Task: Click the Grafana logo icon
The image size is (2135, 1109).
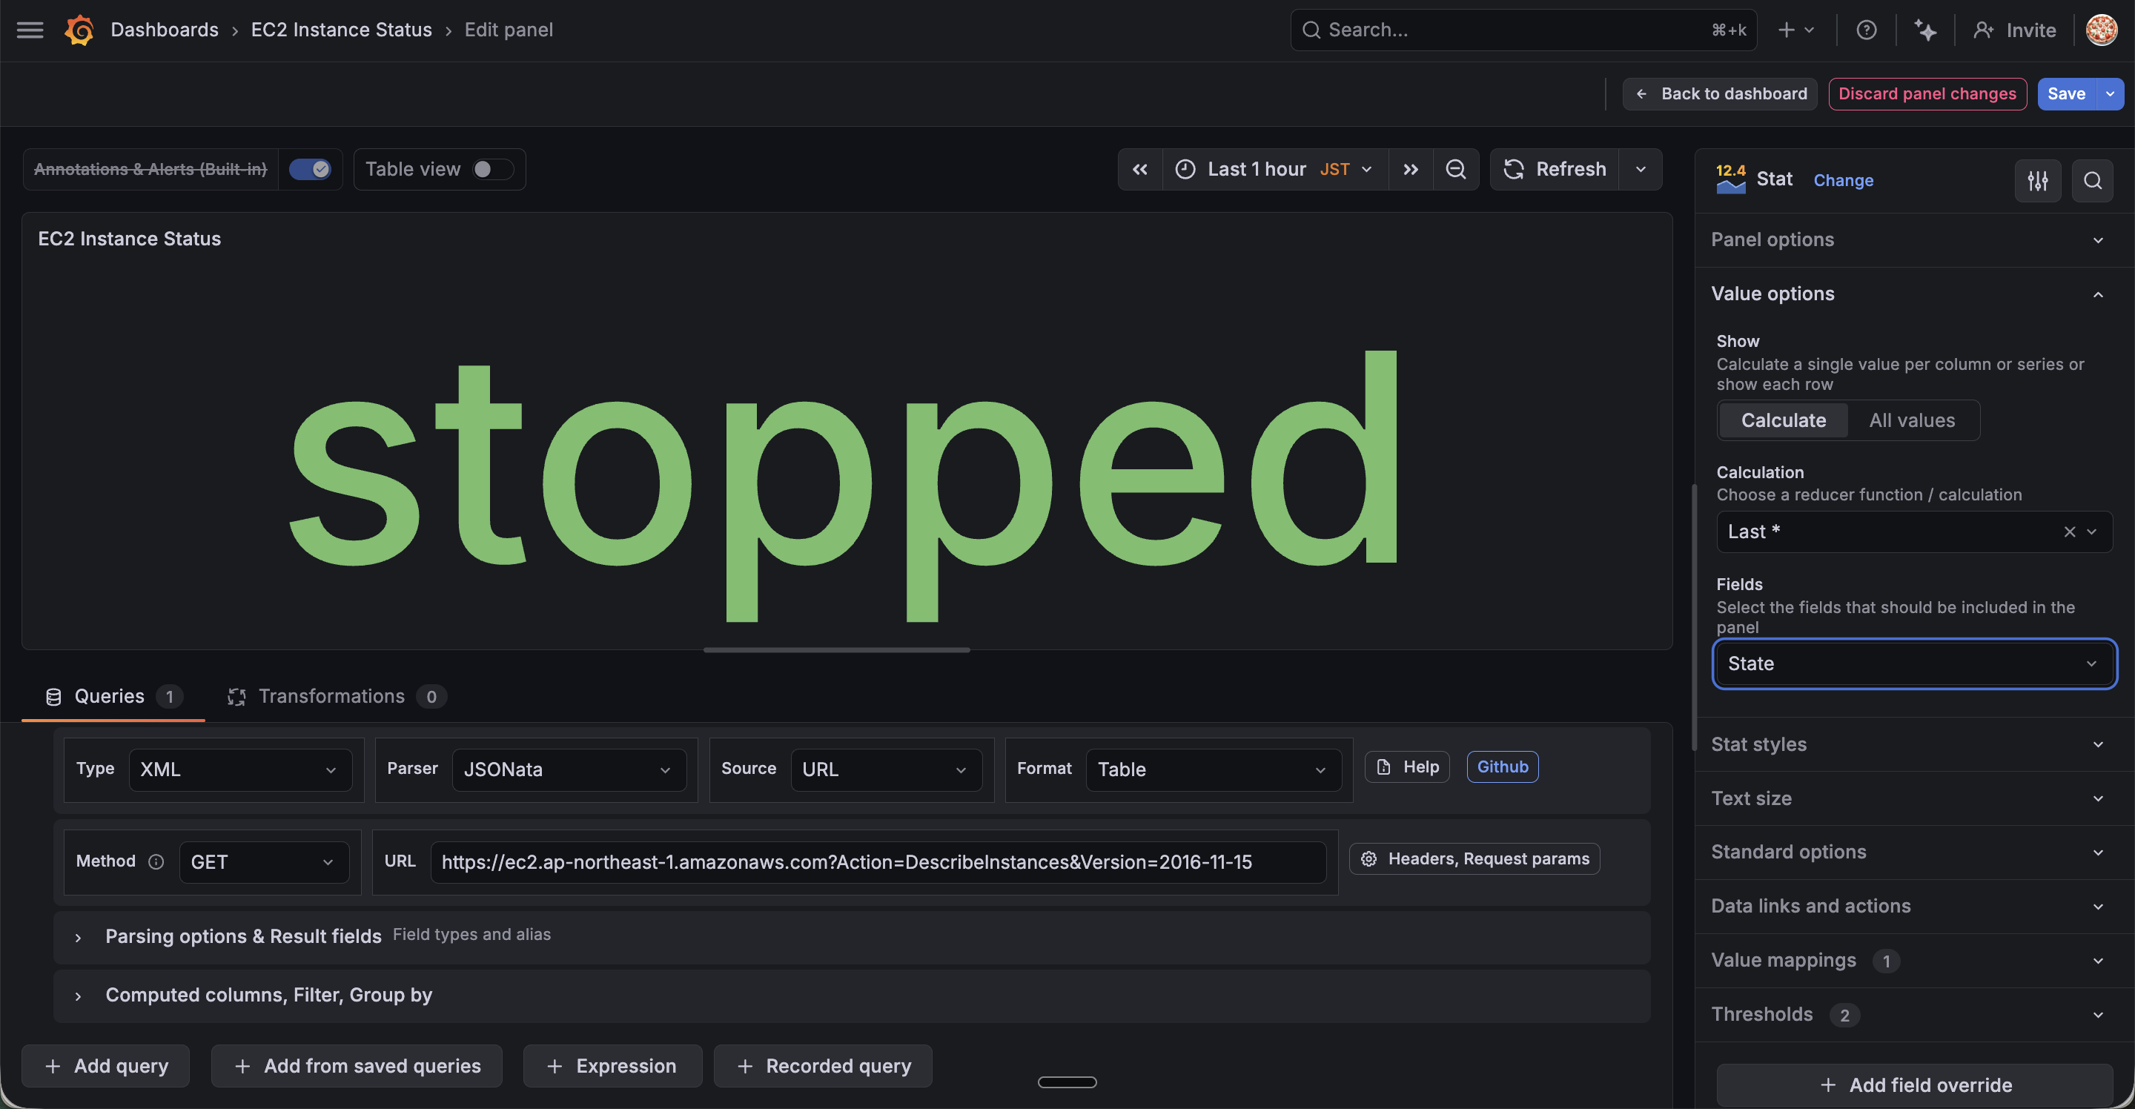Action: coord(79,30)
